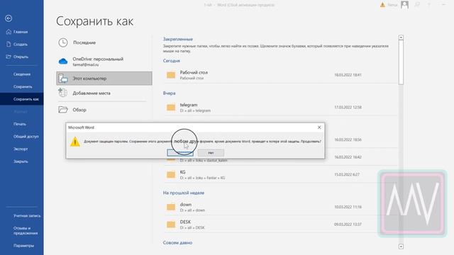Go back using the circled arrow icon
The height and width of the screenshot is (255, 454).
click(x=9, y=18)
